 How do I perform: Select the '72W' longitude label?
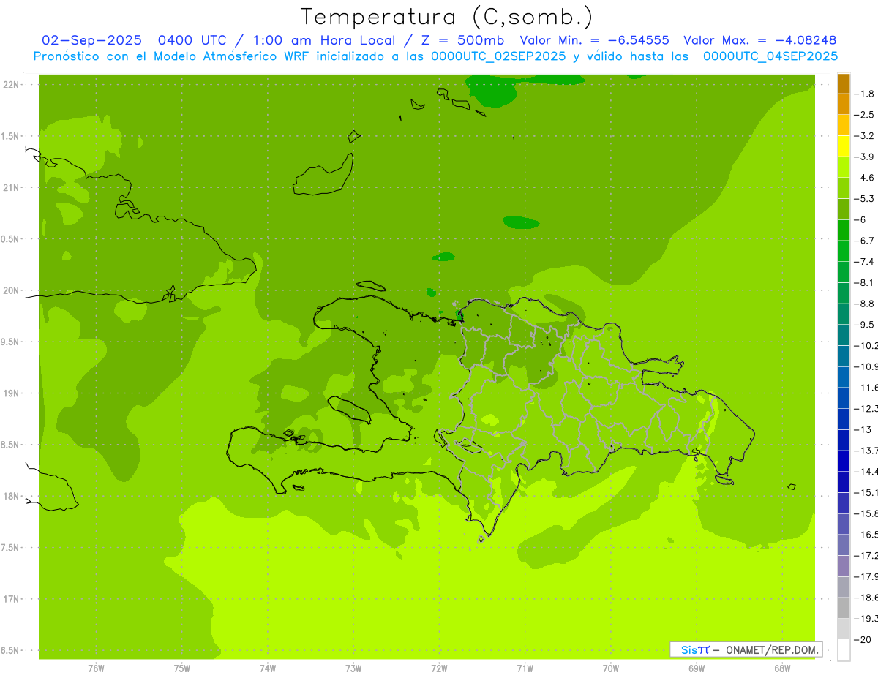pos(439,668)
